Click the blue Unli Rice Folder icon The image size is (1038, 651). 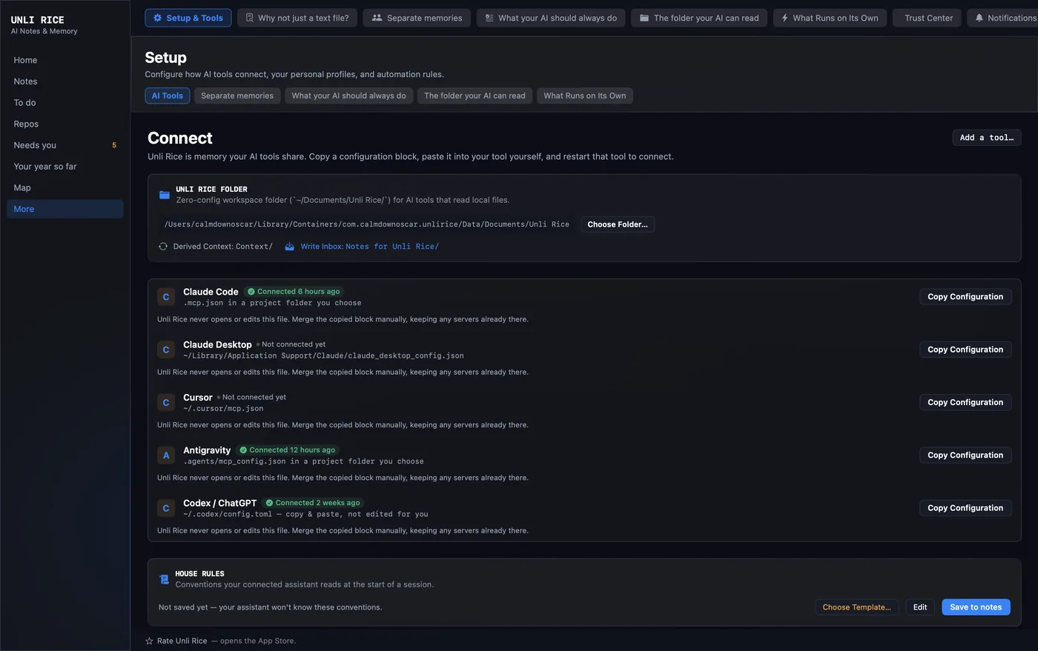click(x=165, y=195)
